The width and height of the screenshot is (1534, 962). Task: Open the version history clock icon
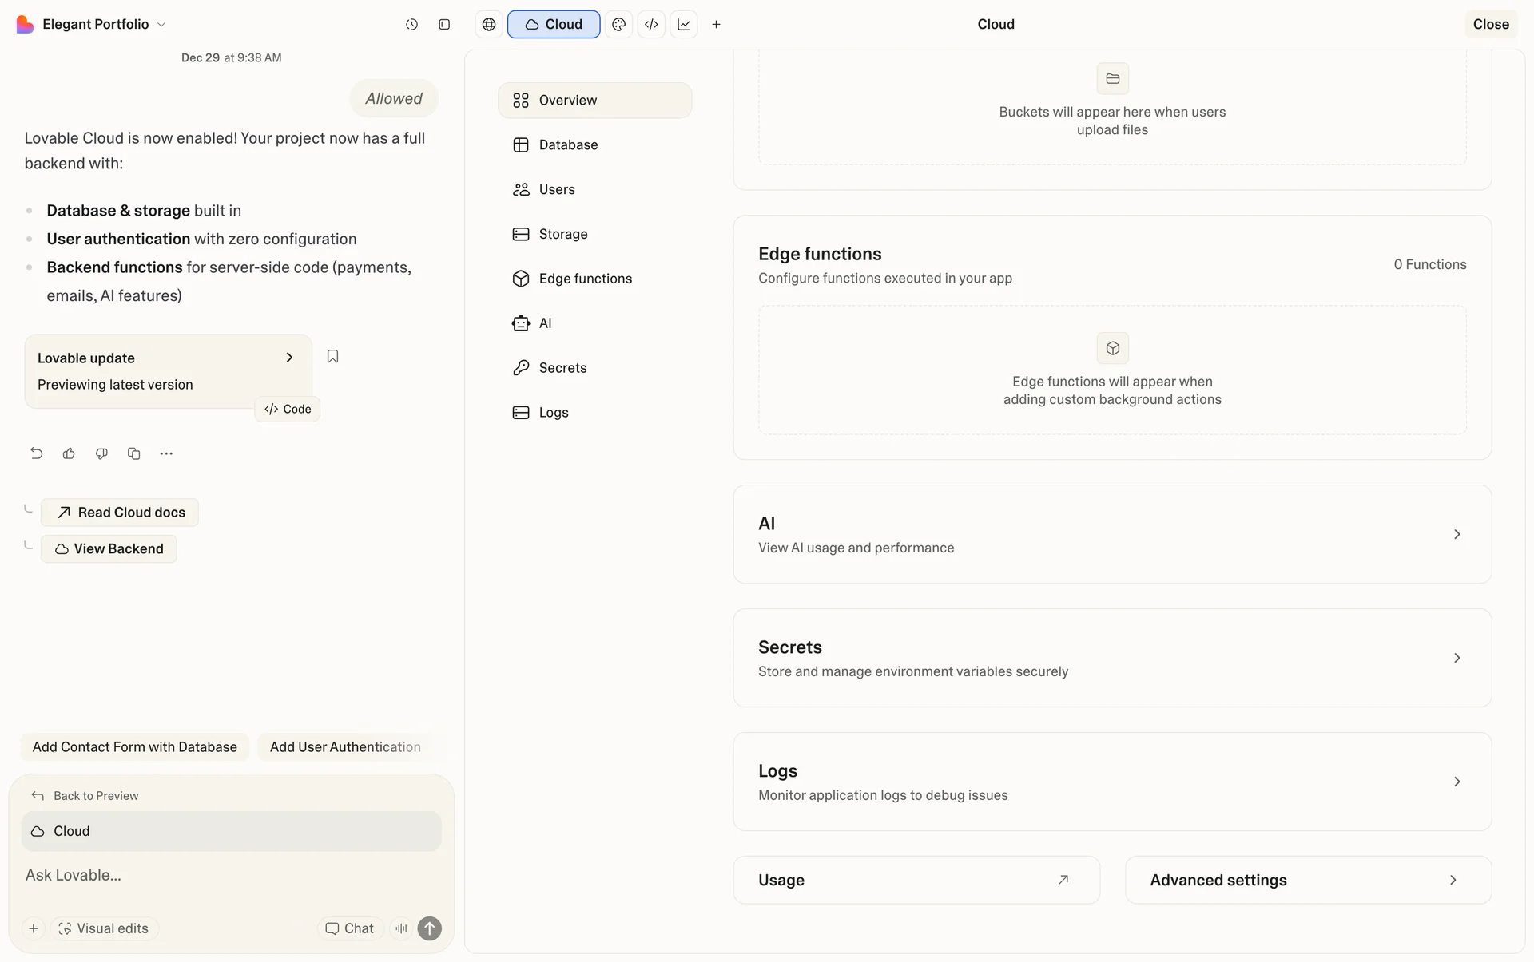click(x=411, y=25)
